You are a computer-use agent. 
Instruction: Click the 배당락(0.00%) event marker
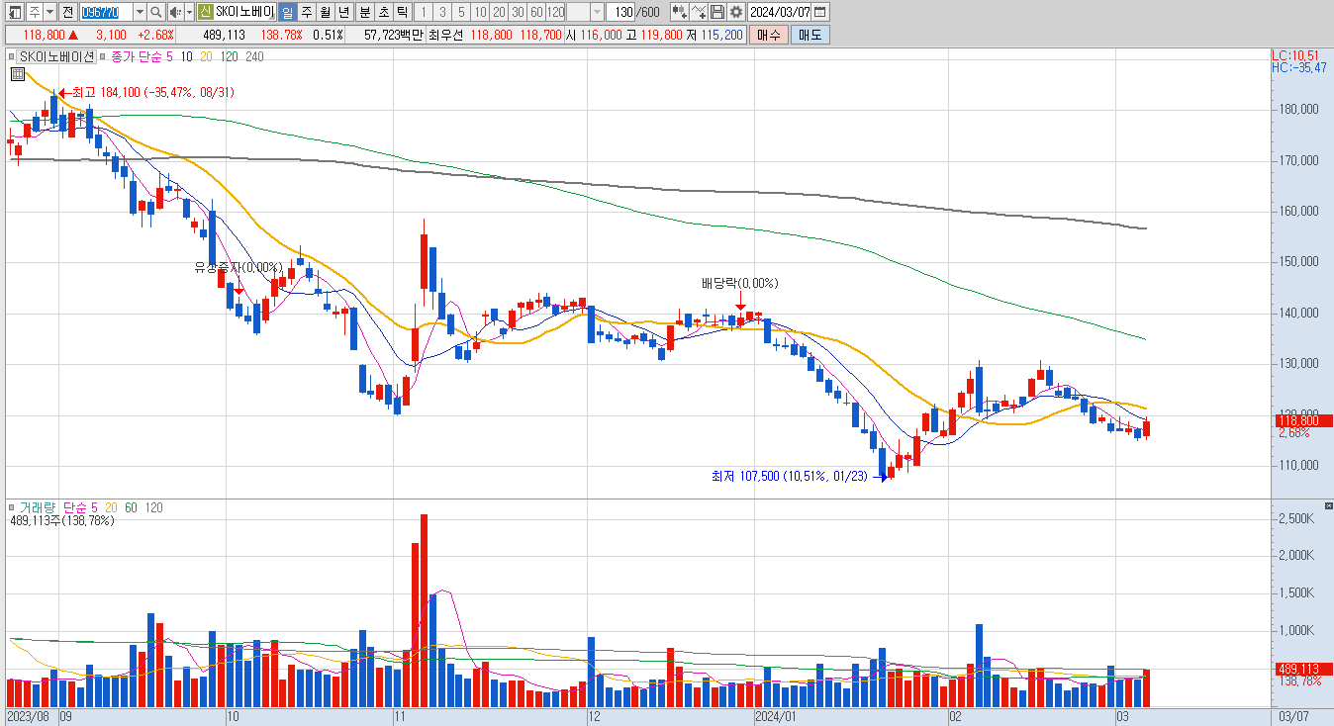click(x=739, y=283)
